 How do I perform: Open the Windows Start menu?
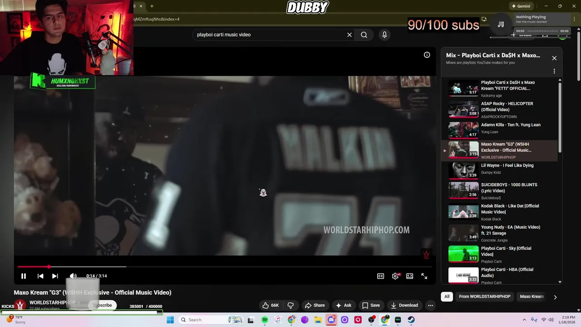point(170,320)
